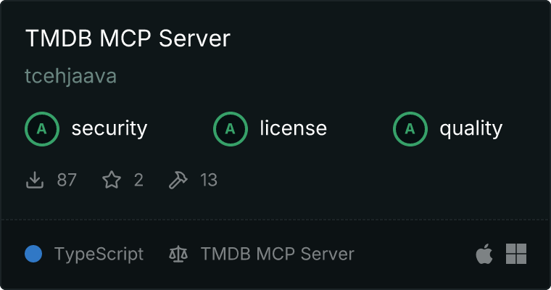Click the star favorites icon
This screenshot has height=290, width=551.
click(x=112, y=180)
